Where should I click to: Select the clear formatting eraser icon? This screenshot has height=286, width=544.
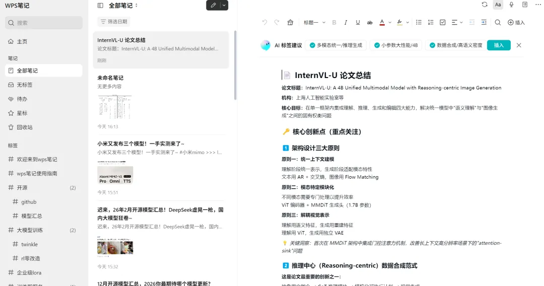point(291,23)
